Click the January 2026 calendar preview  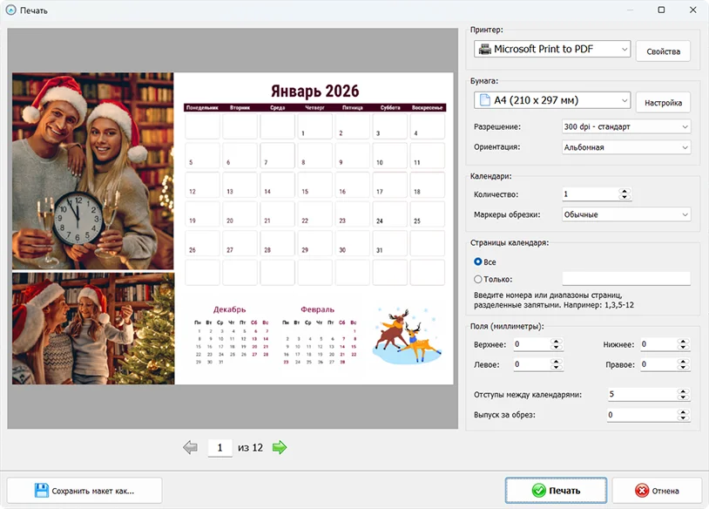tap(233, 227)
